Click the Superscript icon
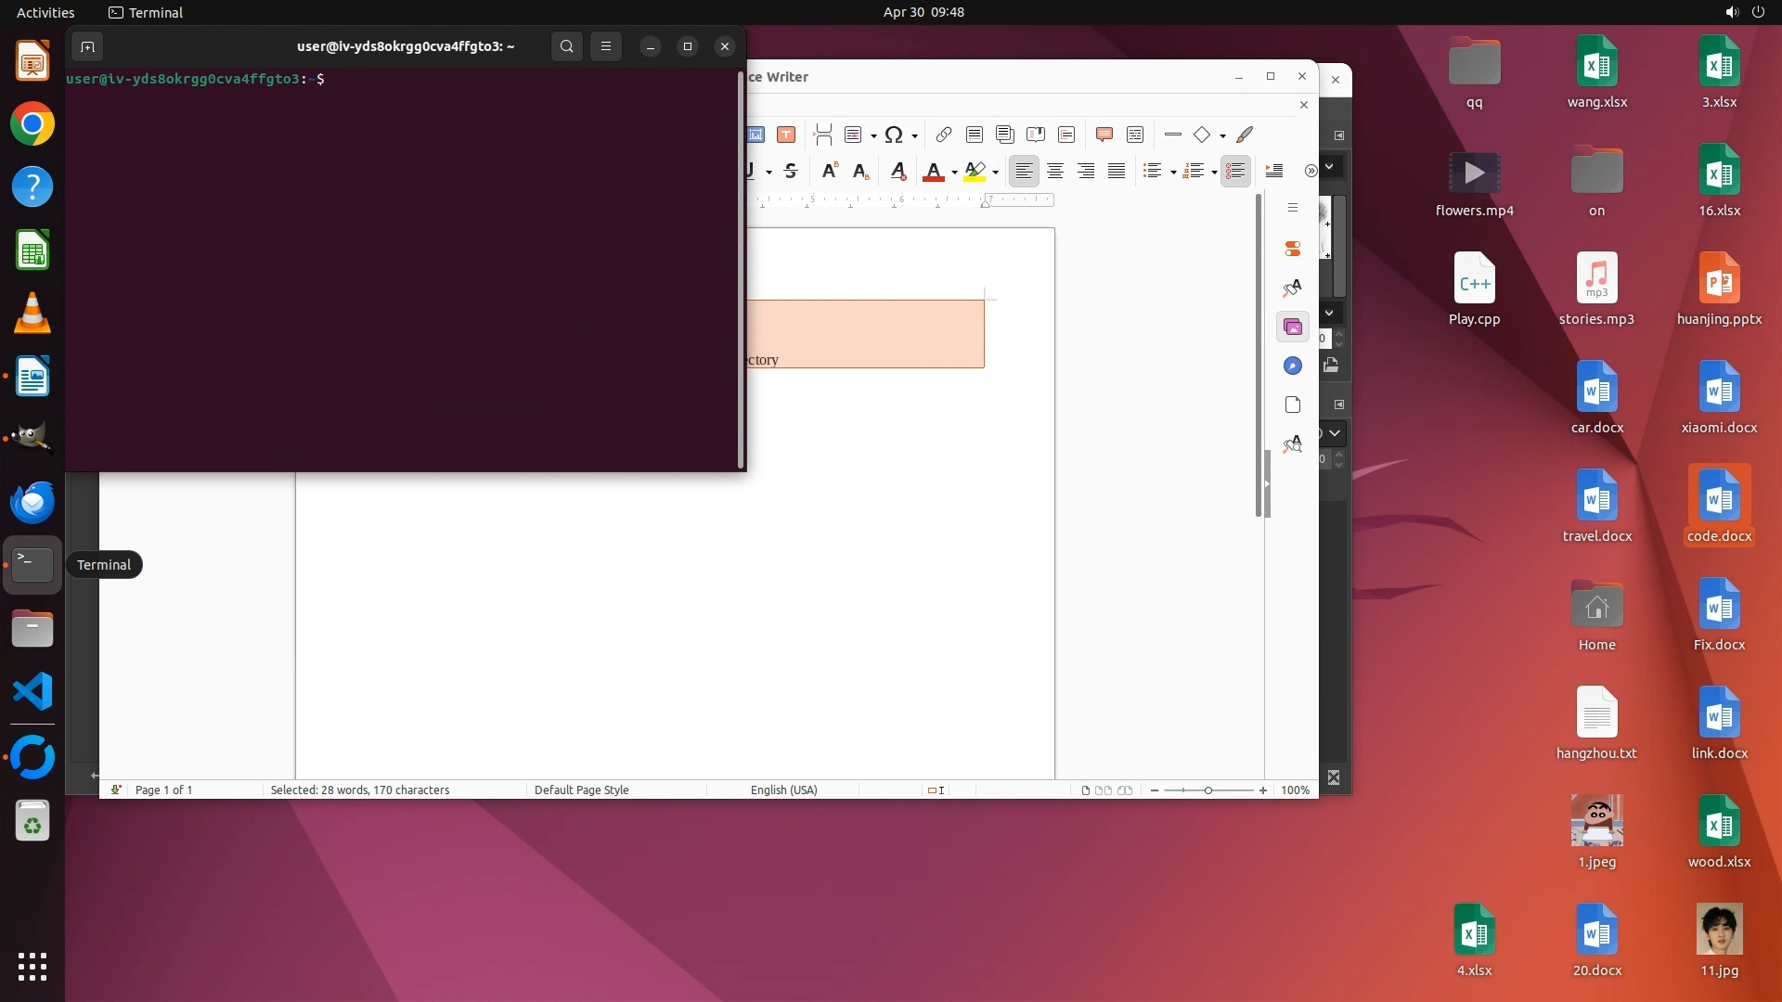1782x1002 pixels. tap(830, 172)
